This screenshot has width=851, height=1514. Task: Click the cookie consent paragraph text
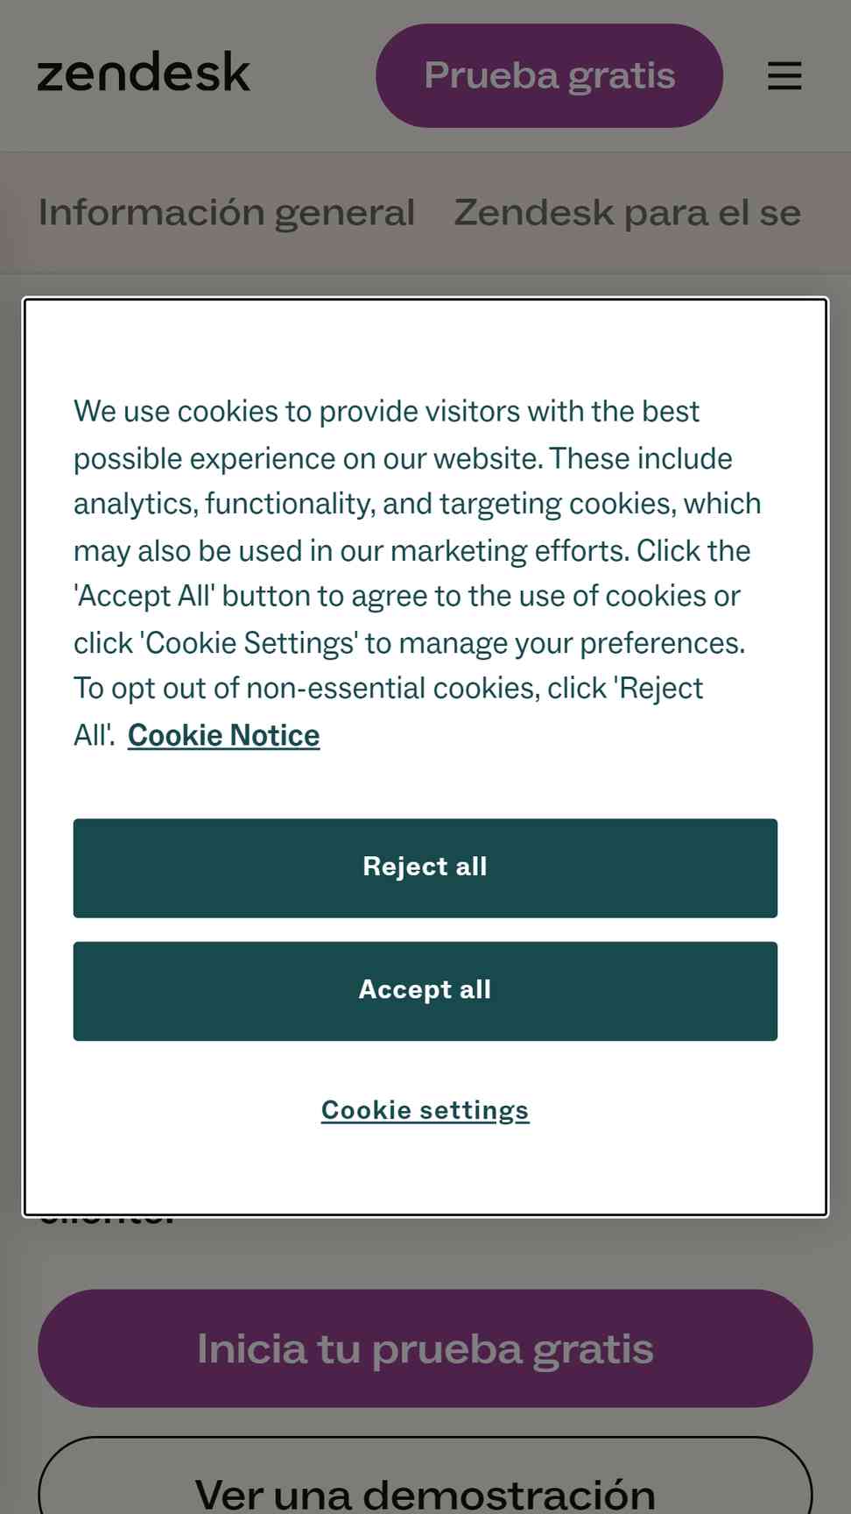(x=417, y=573)
